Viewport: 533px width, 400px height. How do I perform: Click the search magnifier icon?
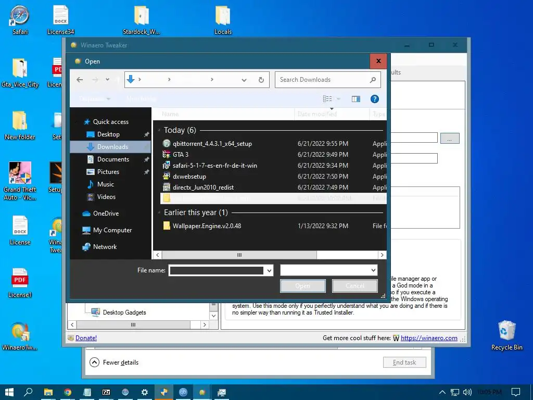point(373,80)
